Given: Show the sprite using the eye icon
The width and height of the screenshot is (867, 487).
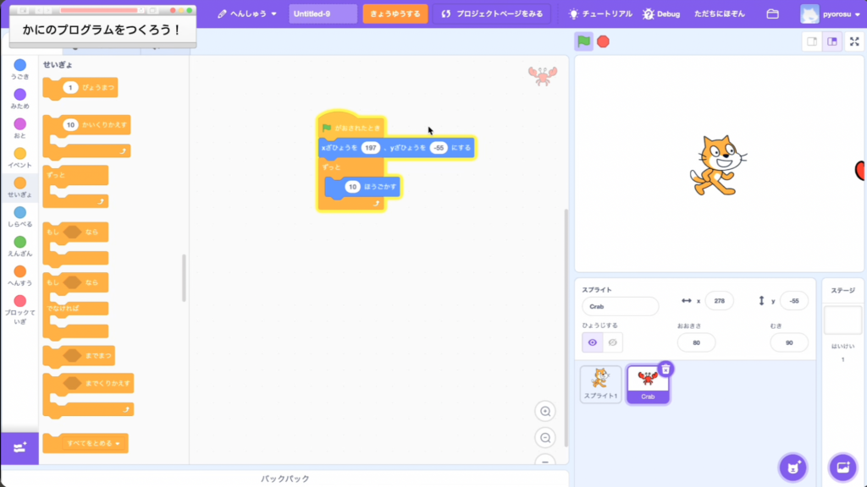Looking at the screenshot, I should click(593, 342).
